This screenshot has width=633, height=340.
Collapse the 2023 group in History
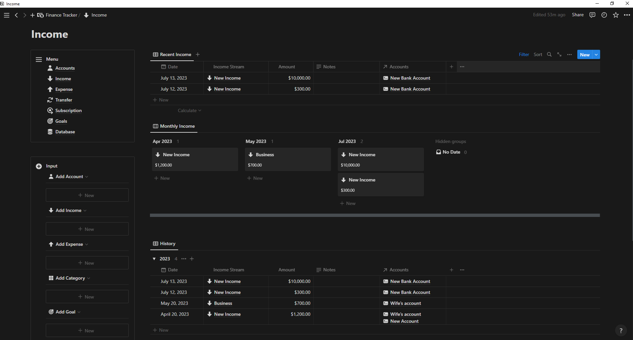click(x=154, y=259)
